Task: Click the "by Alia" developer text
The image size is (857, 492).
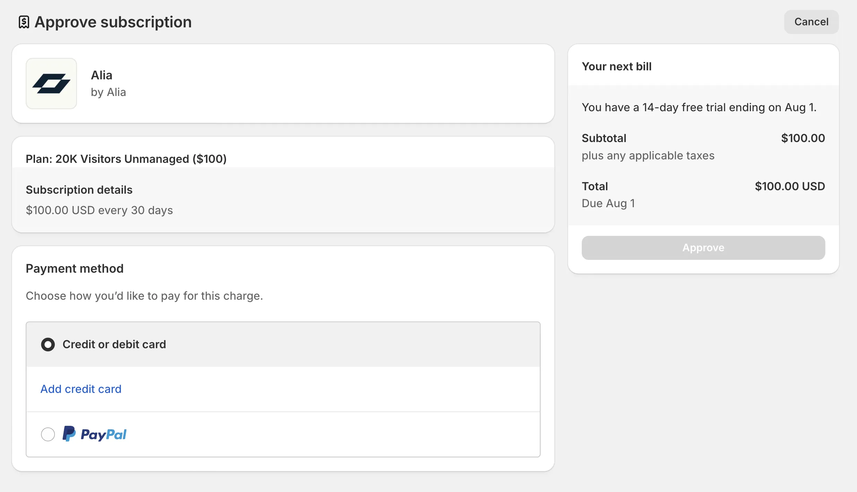Action: coord(108,92)
